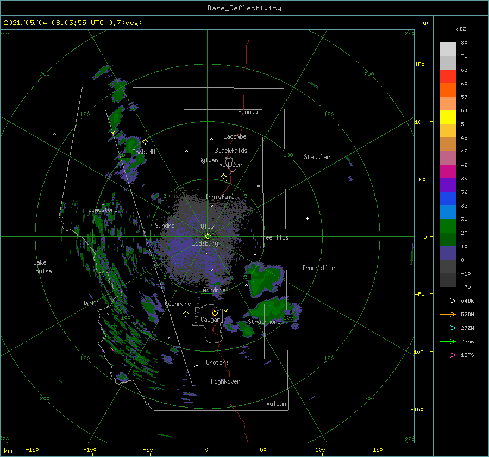The height and width of the screenshot is (457, 489).
Task: Pick the magenta 39-42 dBZ swatch
Action: pyautogui.click(x=448, y=172)
